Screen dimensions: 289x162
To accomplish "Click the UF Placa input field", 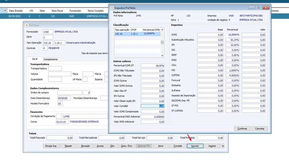I will click(85, 80).
